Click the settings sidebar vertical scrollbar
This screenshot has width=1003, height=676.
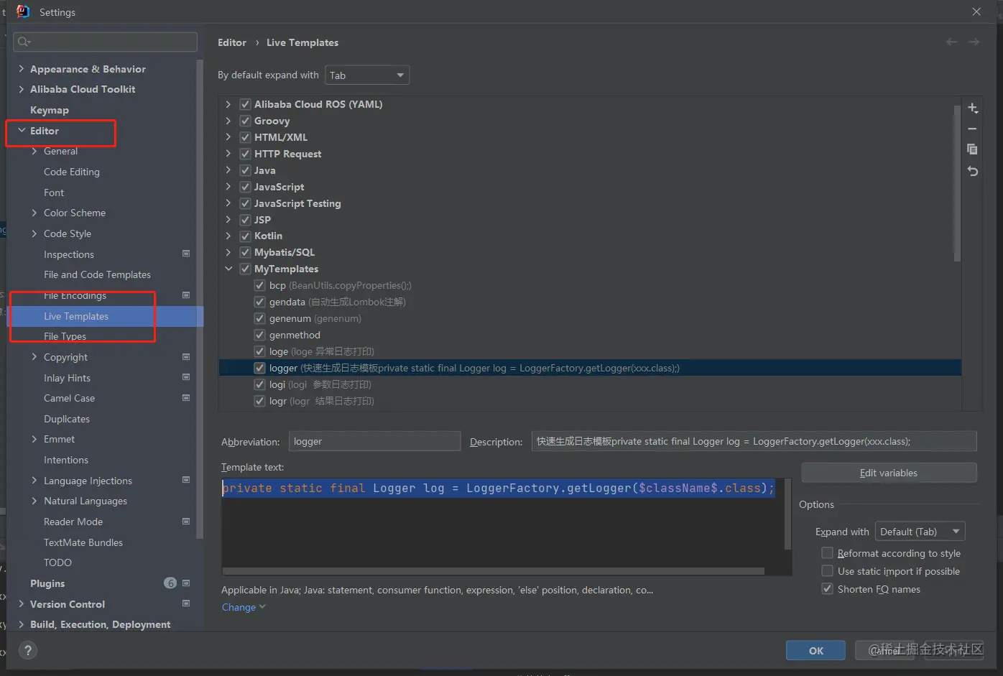200,299
